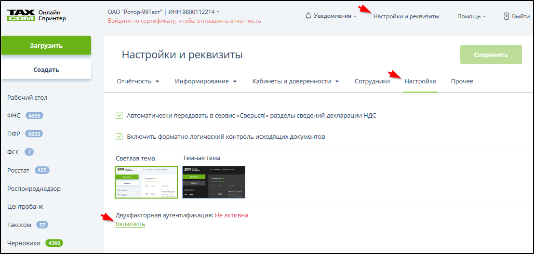Switch to the Сотрудники tab
Image resolution: width=534 pixels, height=254 pixels.
[372, 81]
